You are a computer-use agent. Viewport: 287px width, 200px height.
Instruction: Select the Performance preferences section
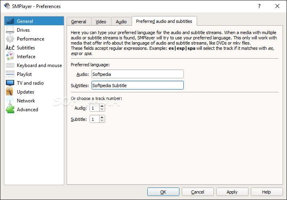[34, 39]
